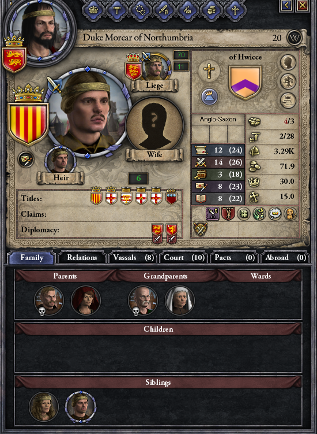Select the gambler dice trait icon
The height and width of the screenshot is (434, 317).
click(x=244, y=214)
